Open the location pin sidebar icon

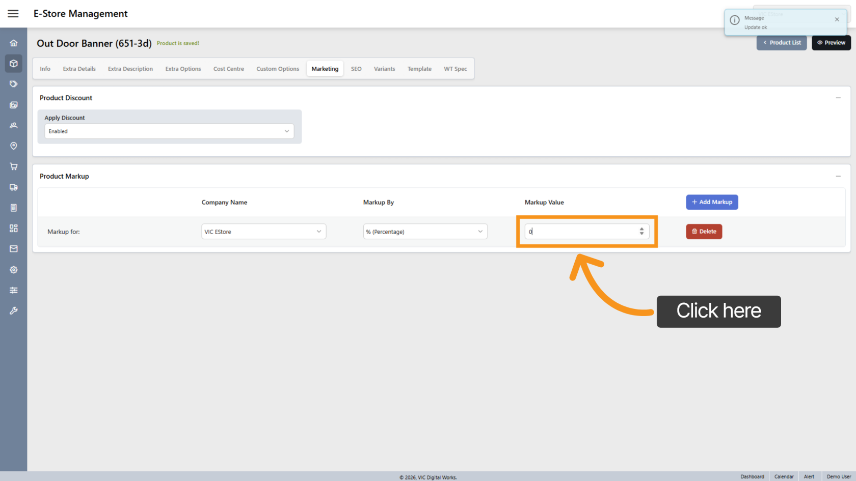coord(14,146)
